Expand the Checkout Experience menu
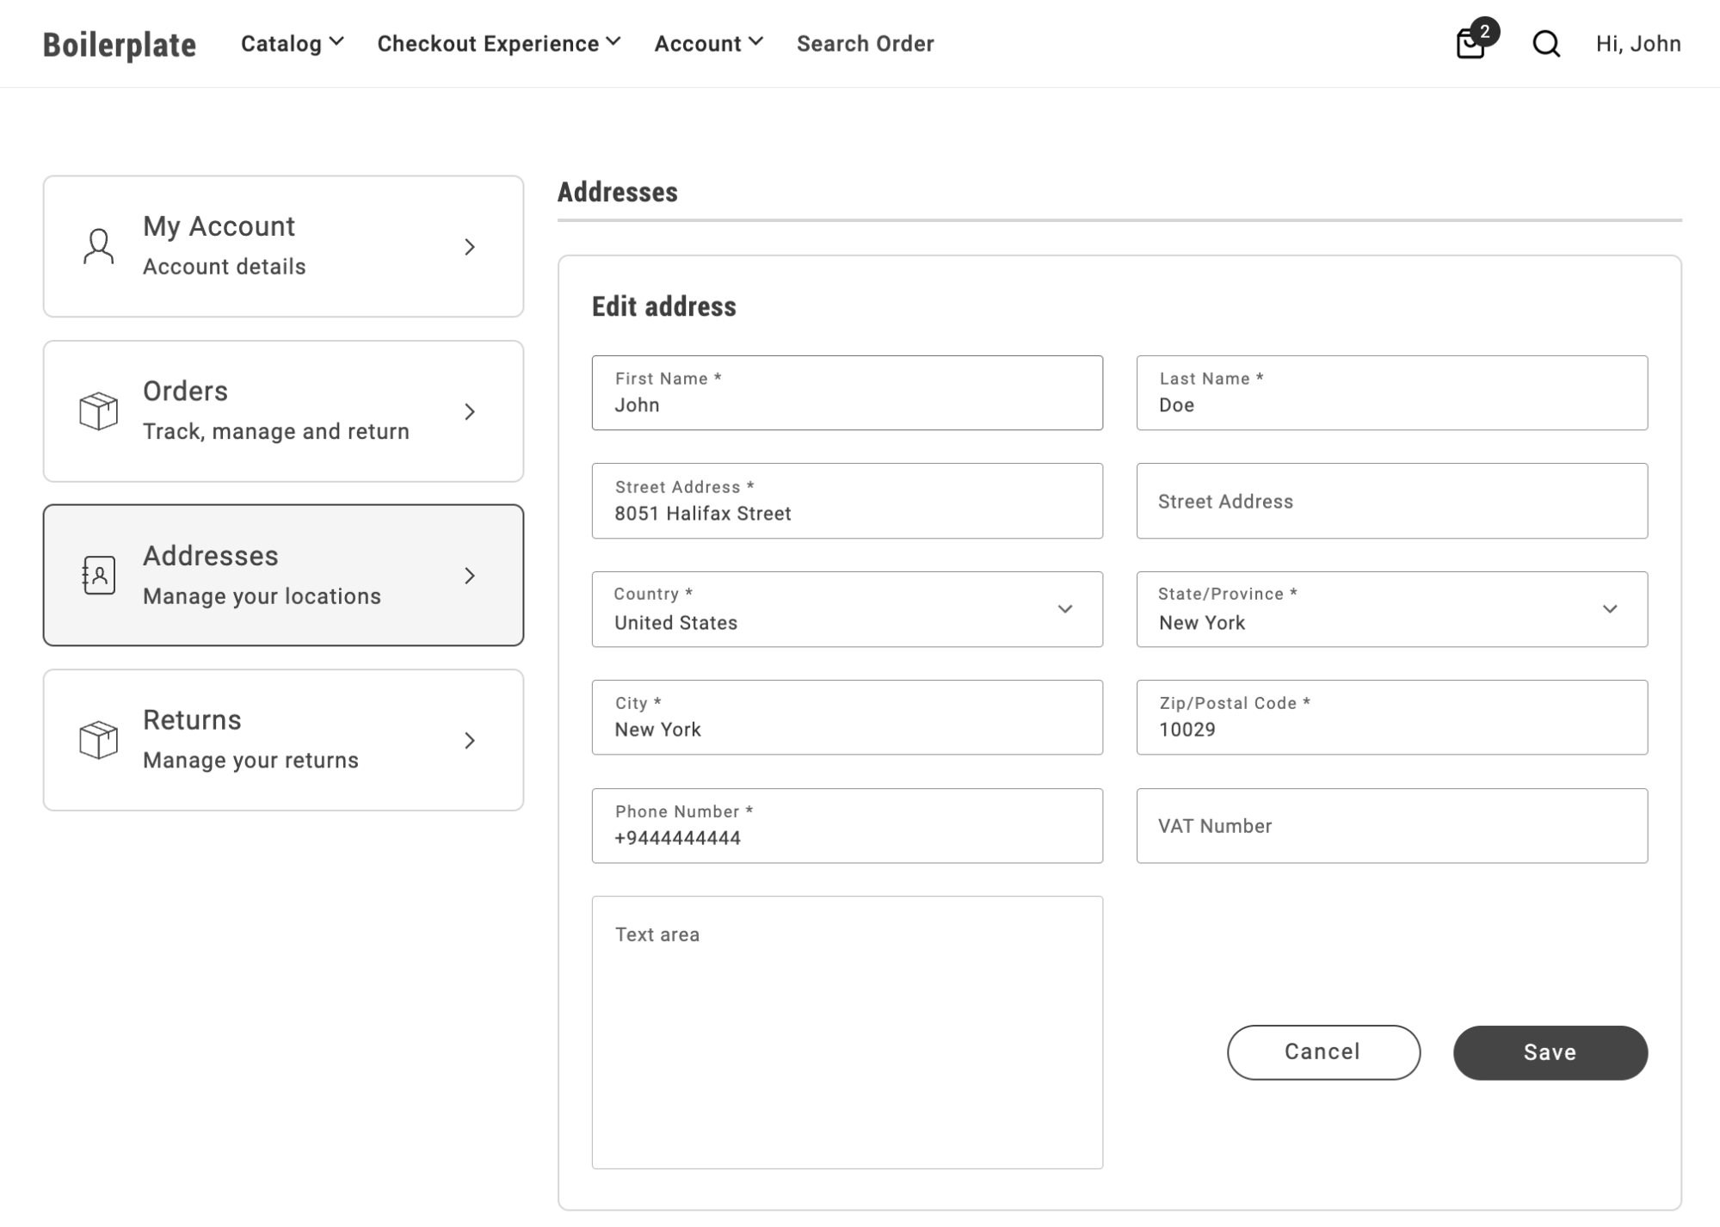This screenshot has width=1720, height=1227. coord(498,42)
